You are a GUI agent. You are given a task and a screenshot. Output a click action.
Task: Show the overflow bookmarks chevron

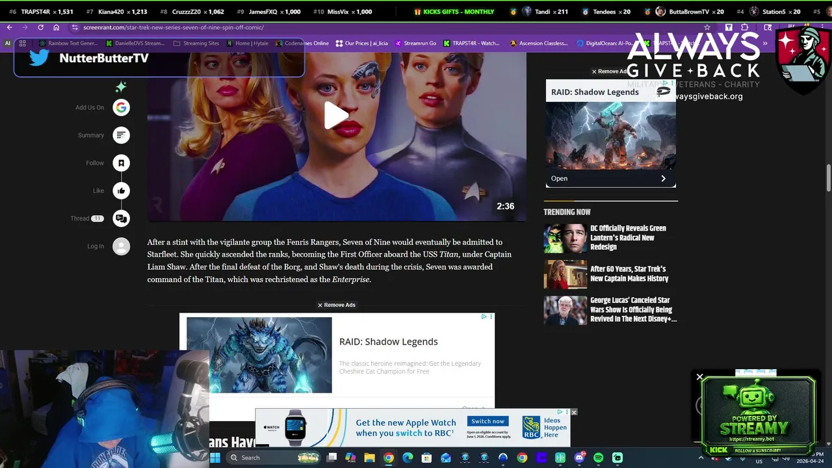tap(765, 43)
